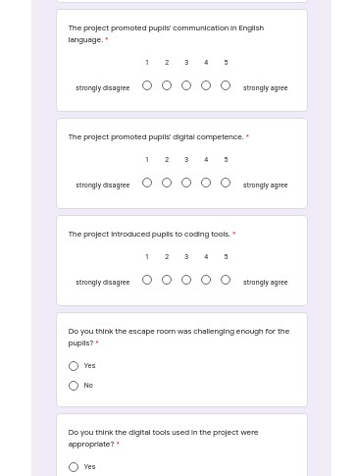Choose rating 4 for digital competence question
Screen dimensions: 356x476
pos(206,183)
